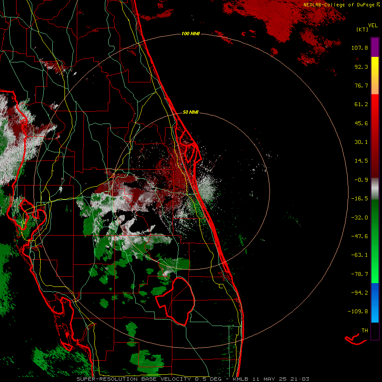Click the VEL legend title
382x382 pixels.
(373, 25)
